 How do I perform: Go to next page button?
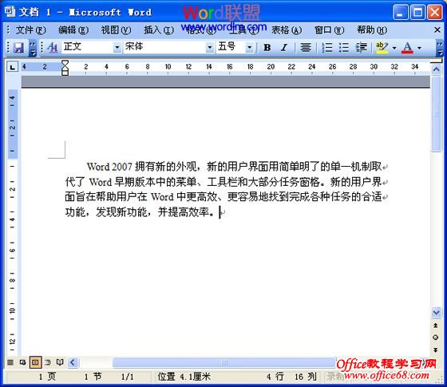pyautogui.click(x=436, y=350)
